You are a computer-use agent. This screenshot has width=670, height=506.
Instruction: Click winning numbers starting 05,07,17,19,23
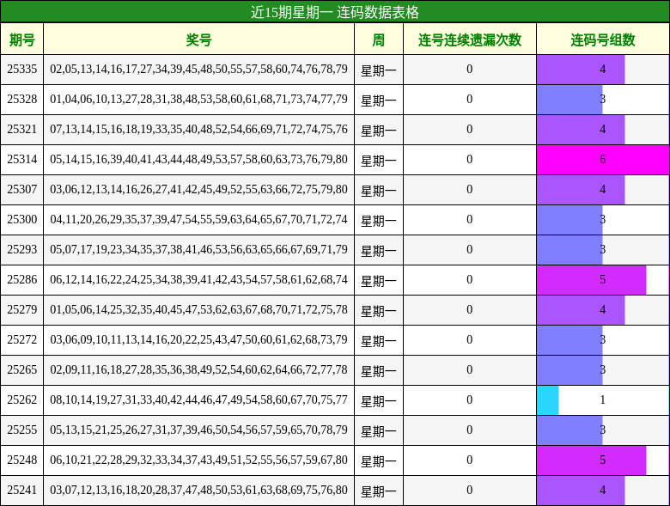coord(198,250)
